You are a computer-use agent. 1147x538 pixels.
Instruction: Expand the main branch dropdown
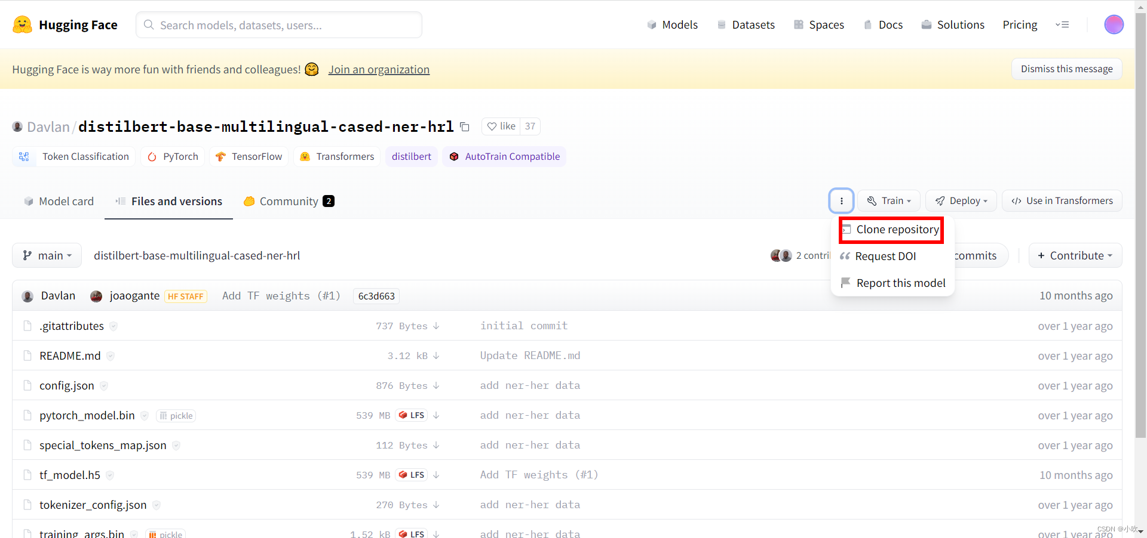click(x=47, y=255)
